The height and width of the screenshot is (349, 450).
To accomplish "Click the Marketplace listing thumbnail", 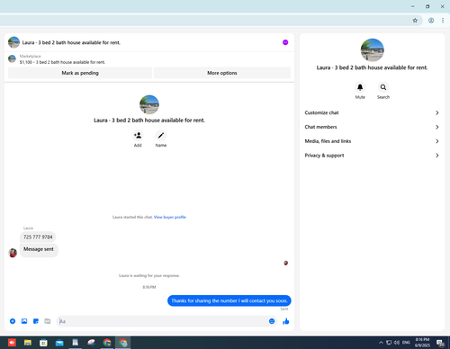I will [12, 58].
